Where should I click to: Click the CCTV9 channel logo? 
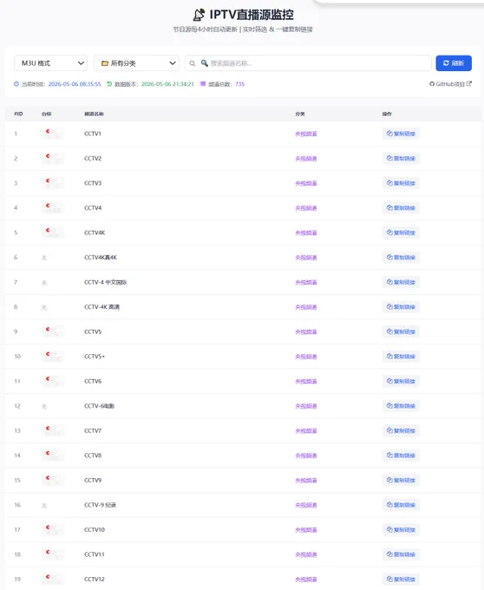[x=53, y=480]
